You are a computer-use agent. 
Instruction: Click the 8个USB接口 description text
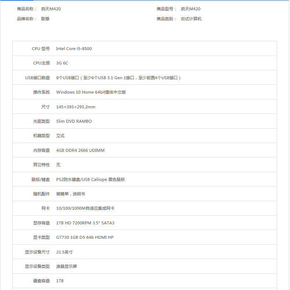pyautogui.click(x=118, y=78)
